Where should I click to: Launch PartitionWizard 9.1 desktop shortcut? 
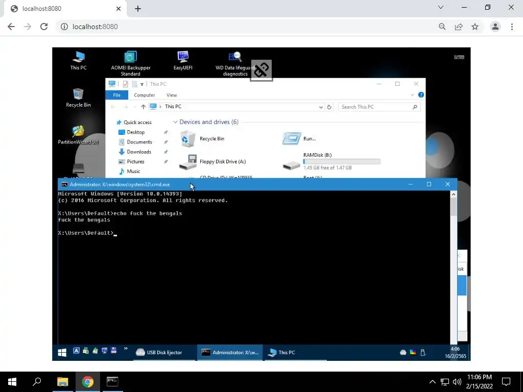78,135
